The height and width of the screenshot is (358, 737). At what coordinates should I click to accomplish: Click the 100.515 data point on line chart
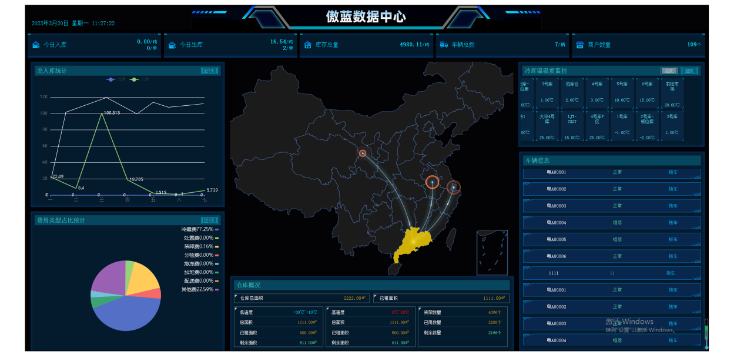(102, 113)
